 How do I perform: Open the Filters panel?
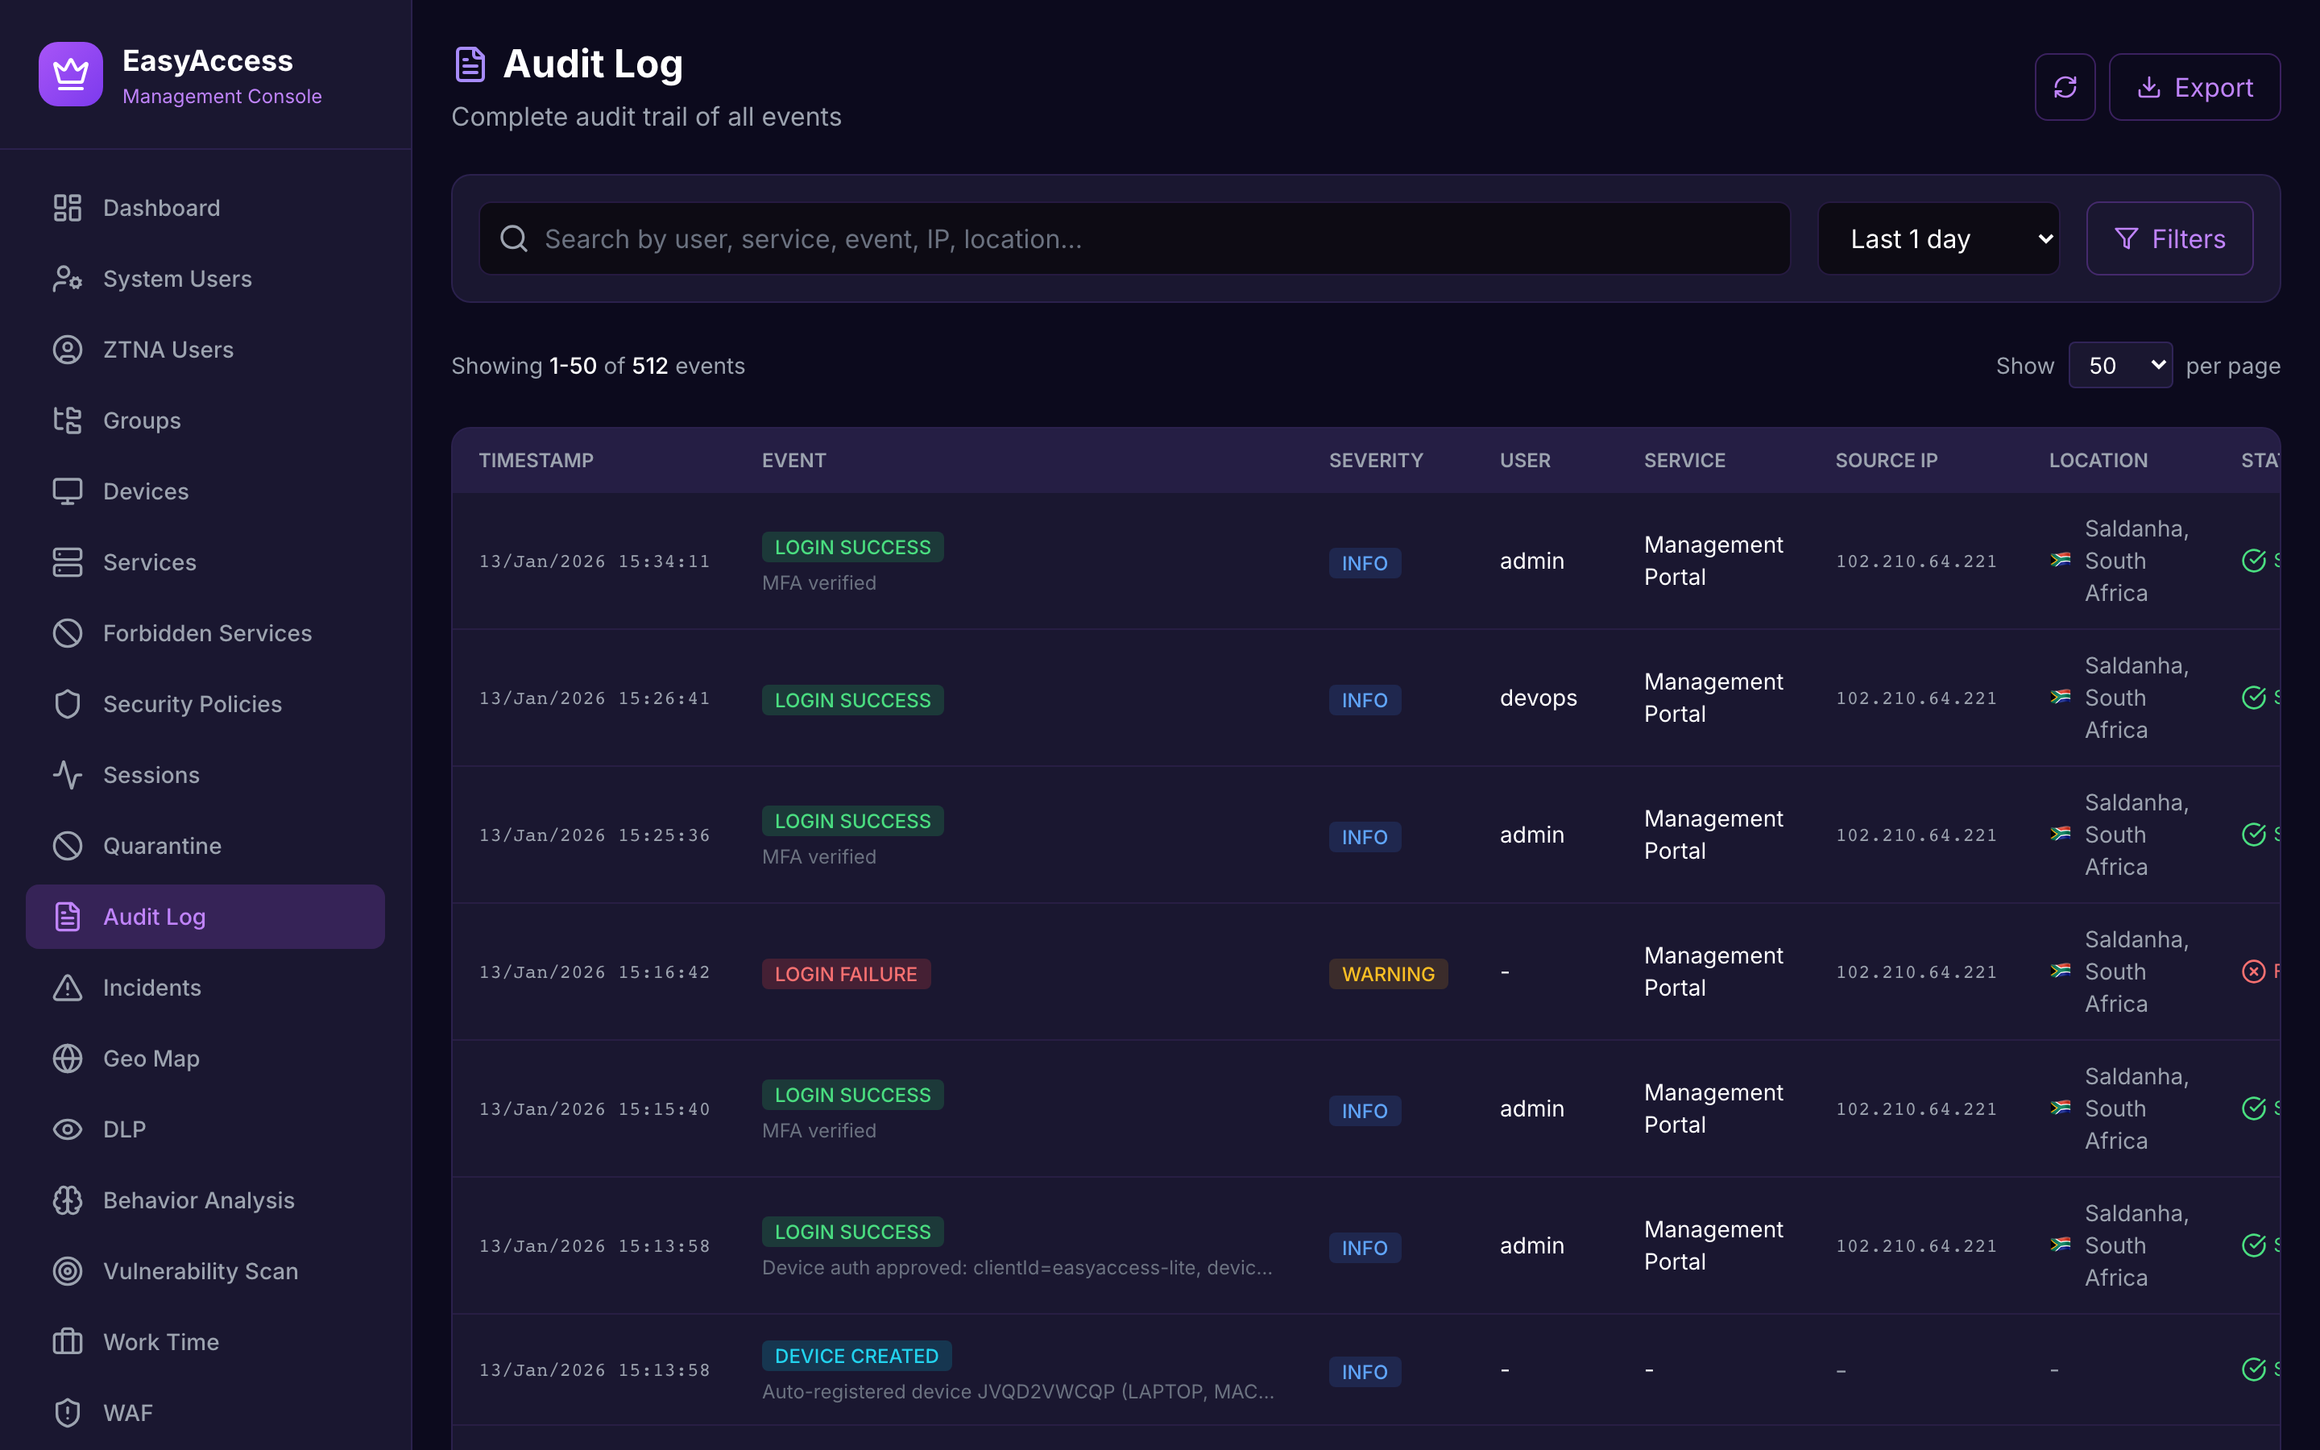pos(2169,238)
